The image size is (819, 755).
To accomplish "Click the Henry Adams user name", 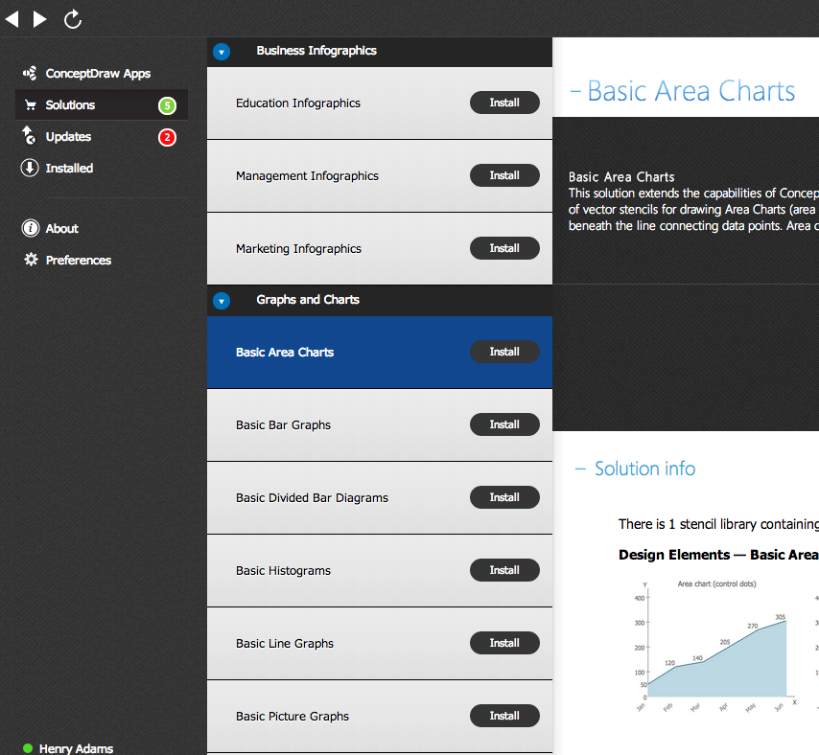I will point(77,748).
